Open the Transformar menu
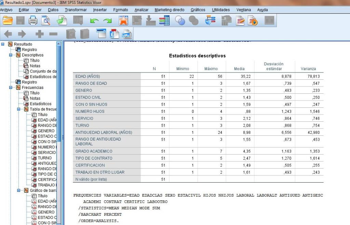This screenshot has width=350, height=225. (x=76, y=10)
